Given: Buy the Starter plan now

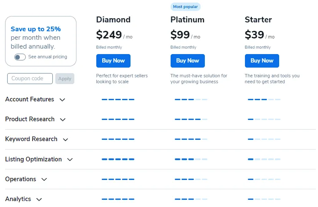Looking at the screenshot, I should click(x=262, y=61).
